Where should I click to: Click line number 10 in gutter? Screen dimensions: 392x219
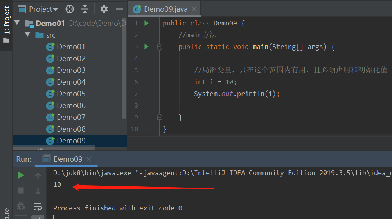coord(135,129)
